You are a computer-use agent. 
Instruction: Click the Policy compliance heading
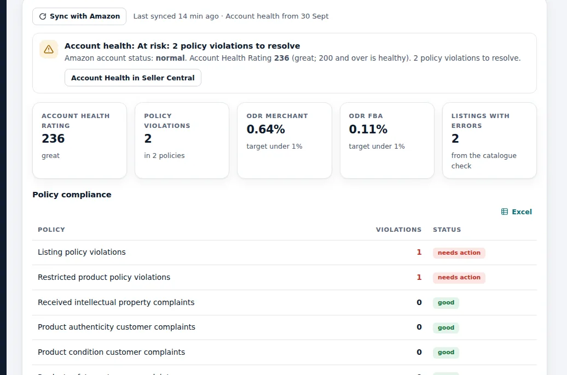[x=72, y=195]
